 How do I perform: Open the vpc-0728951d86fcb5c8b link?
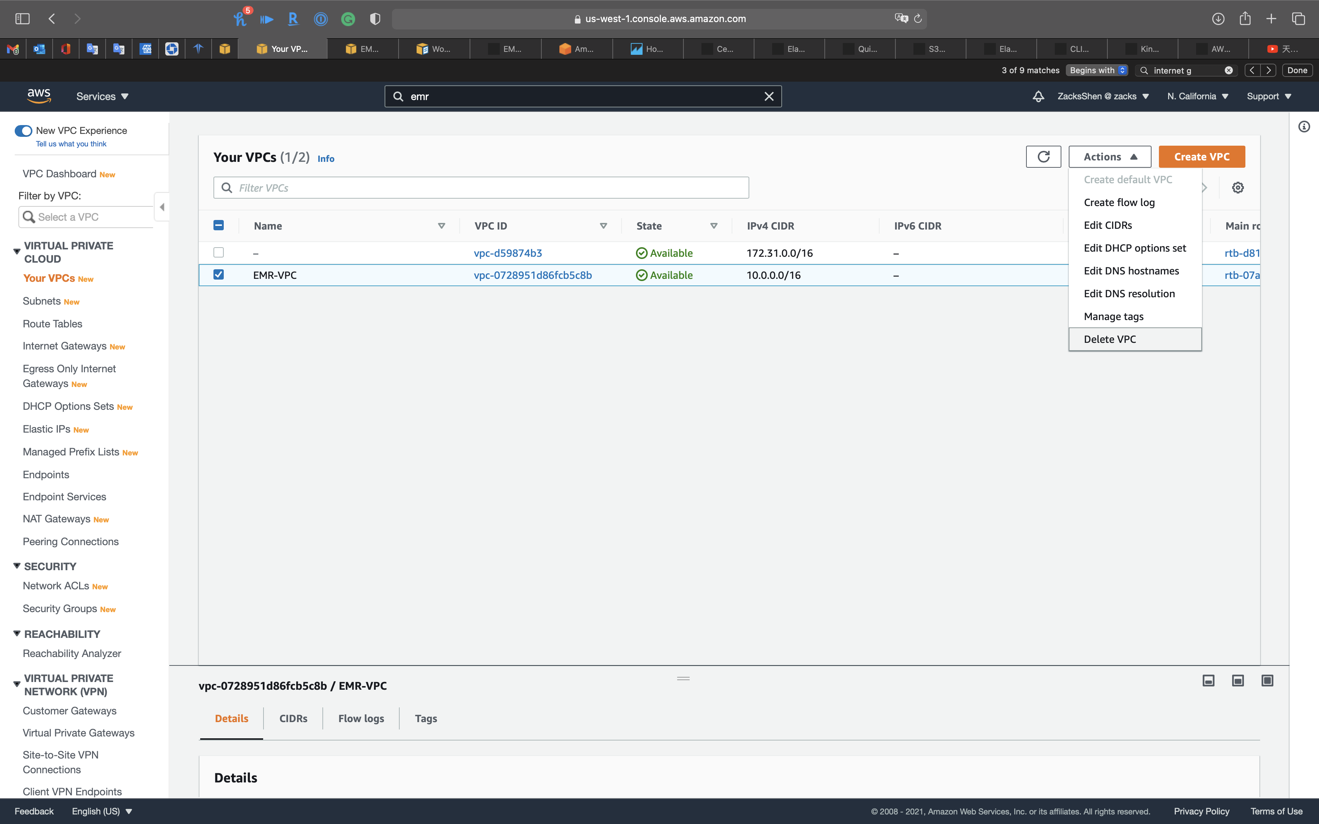(x=533, y=275)
